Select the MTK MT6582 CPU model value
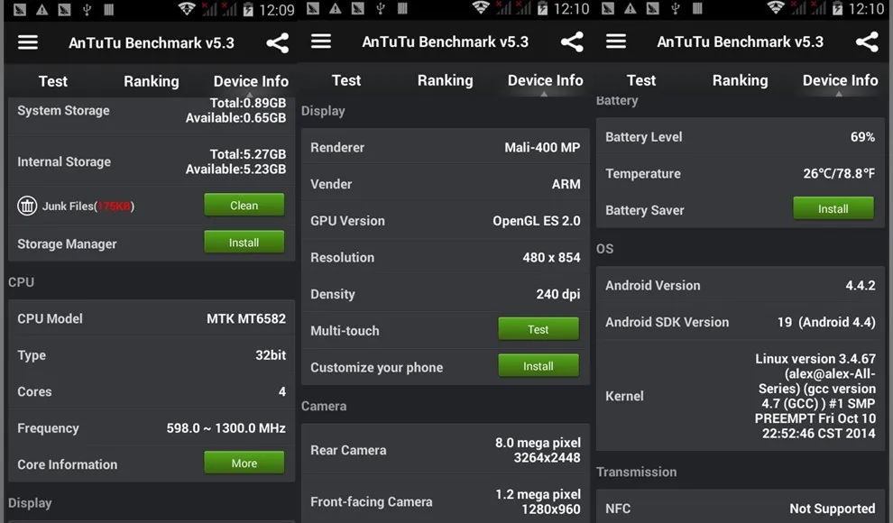The height and width of the screenshot is (523, 893). [246, 318]
